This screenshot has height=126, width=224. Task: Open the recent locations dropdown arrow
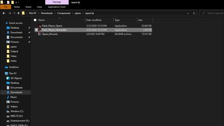pos(14,13)
